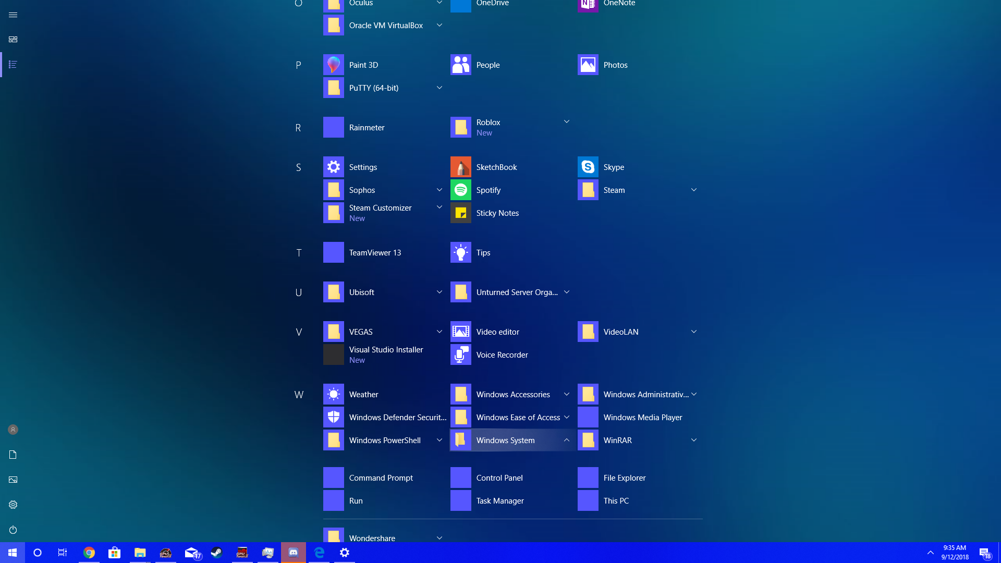Open Settings gear in the left rail
Viewport: 1001px width, 563px height.
[x=13, y=505]
